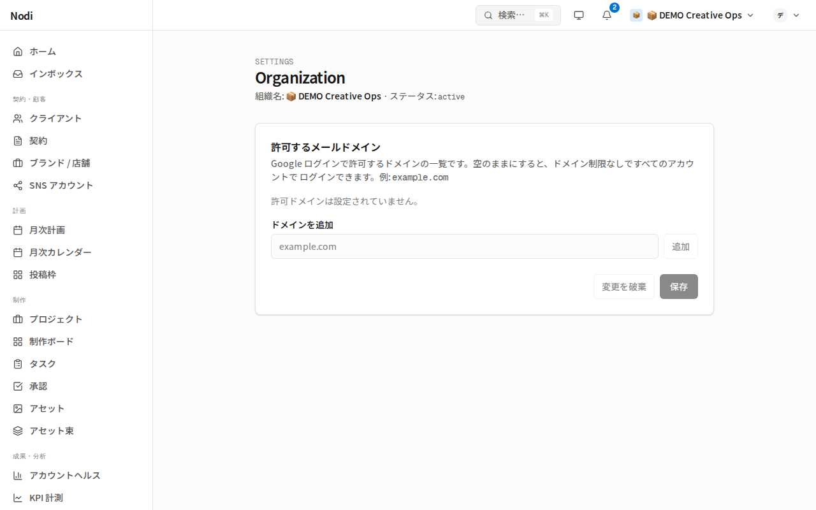Open the ホーム menu item
This screenshot has width=816, height=510.
coord(76,52)
